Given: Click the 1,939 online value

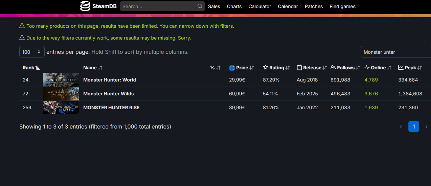Looking at the screenshot, I should click(371, 108).
